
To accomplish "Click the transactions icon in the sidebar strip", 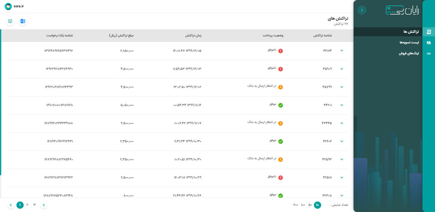I will [x=429, y=32].
